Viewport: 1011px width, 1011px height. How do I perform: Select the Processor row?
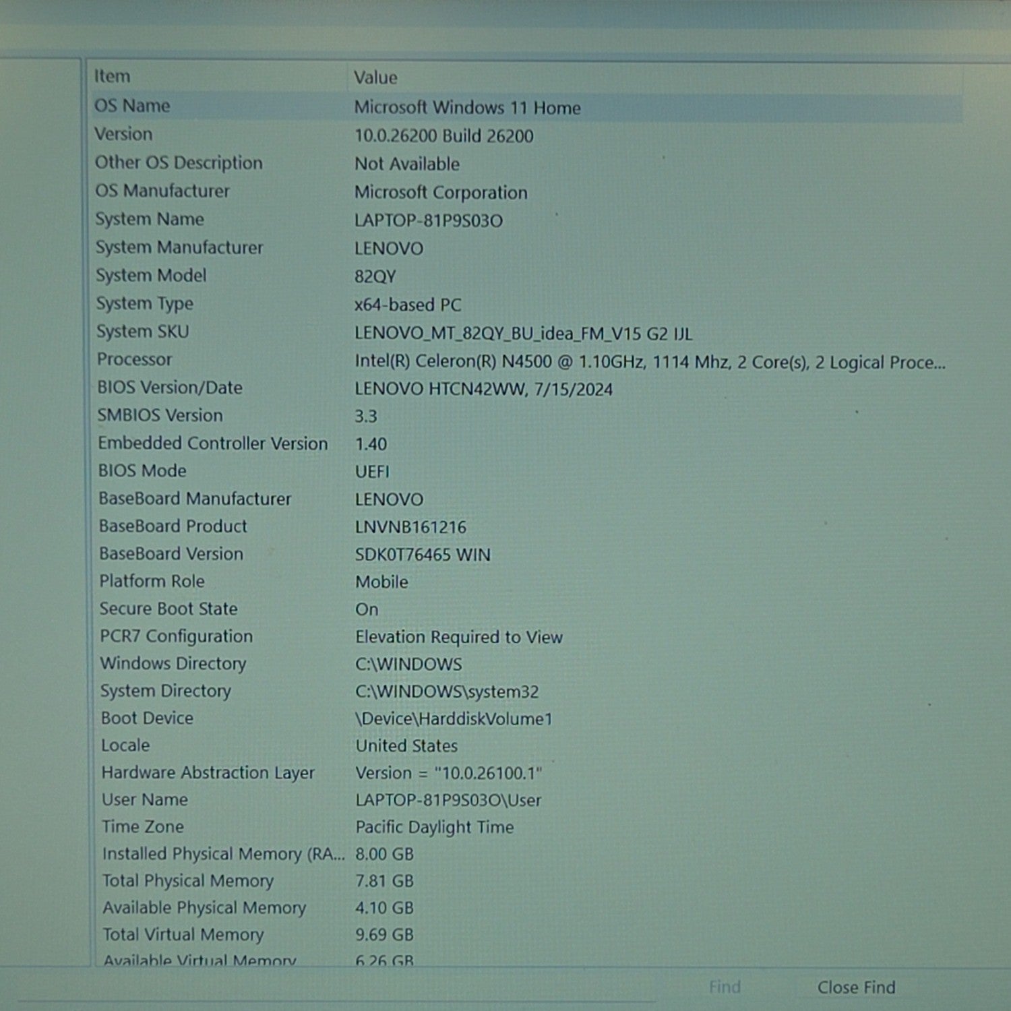(526, 361)
